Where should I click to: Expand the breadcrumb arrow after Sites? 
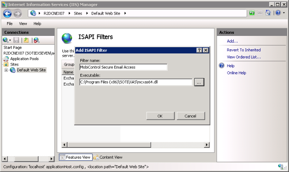tap(87, 13)
